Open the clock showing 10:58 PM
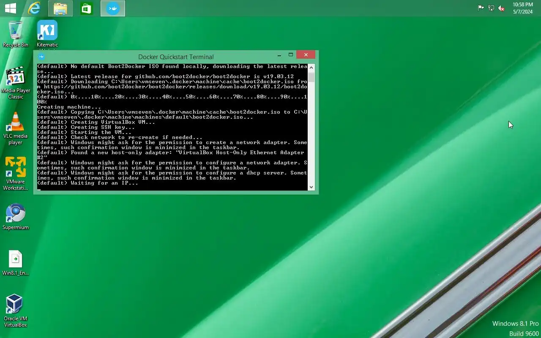Viewport: 541px width, 338px height. click(x=523, y=8)
